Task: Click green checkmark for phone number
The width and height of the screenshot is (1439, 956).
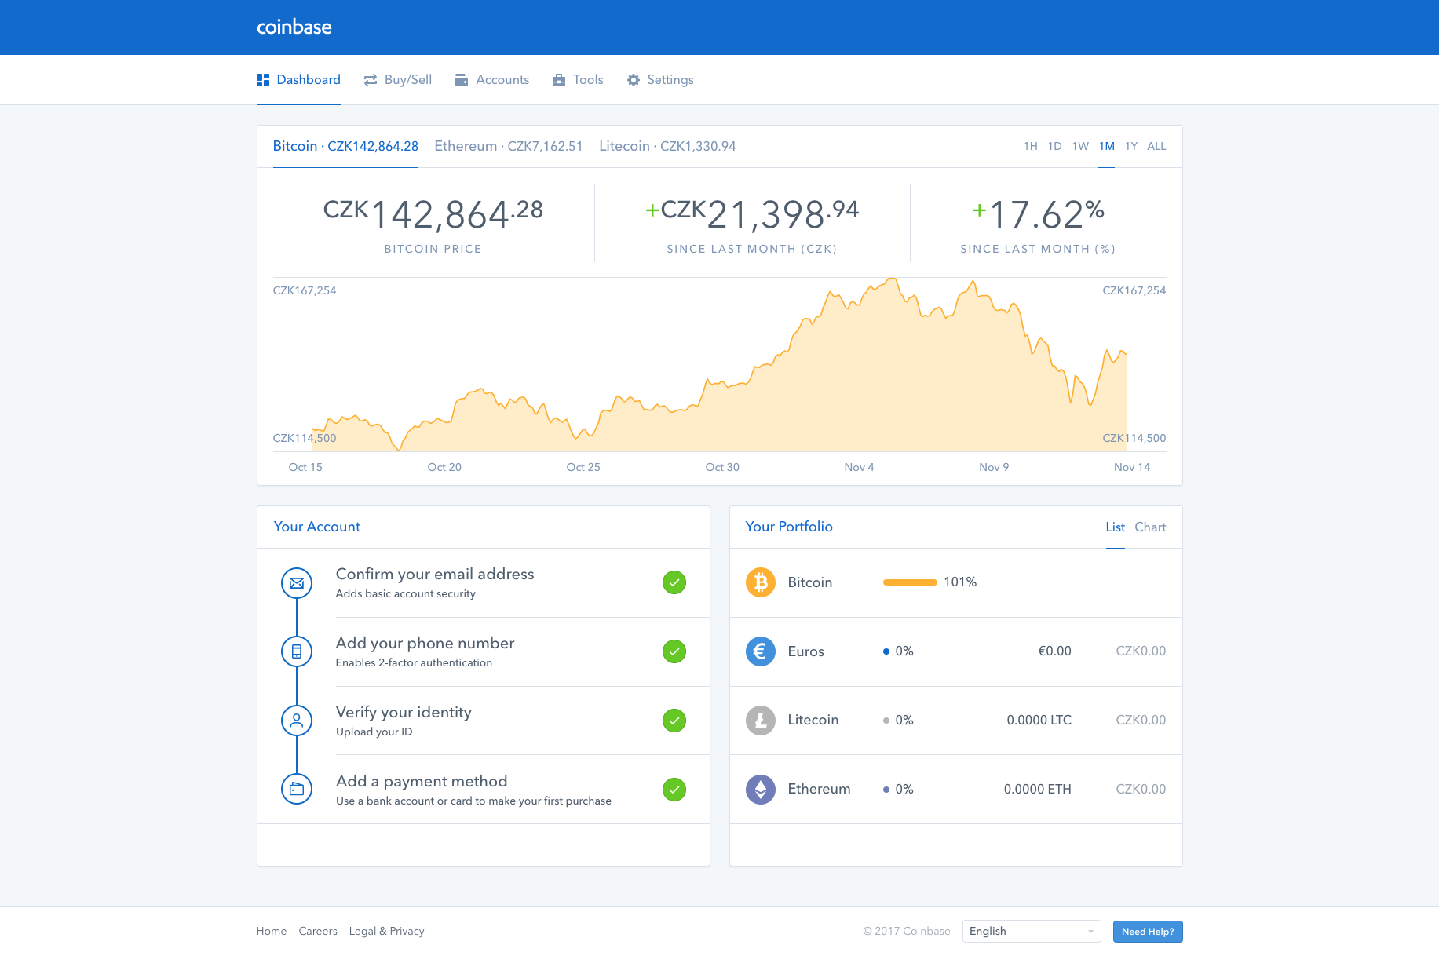Action: tap(674, 651)
